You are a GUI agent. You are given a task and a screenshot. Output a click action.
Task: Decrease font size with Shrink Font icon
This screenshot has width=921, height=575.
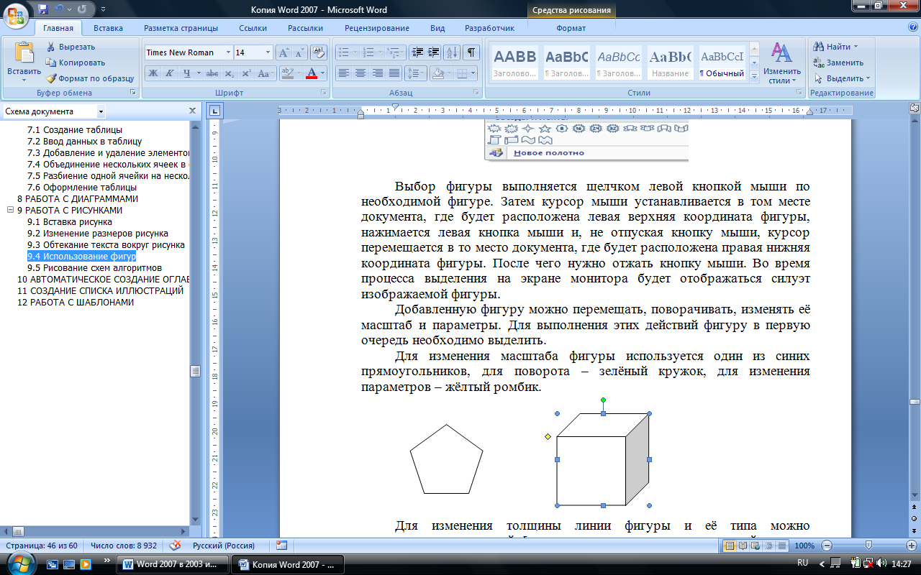tap(299, 52)
